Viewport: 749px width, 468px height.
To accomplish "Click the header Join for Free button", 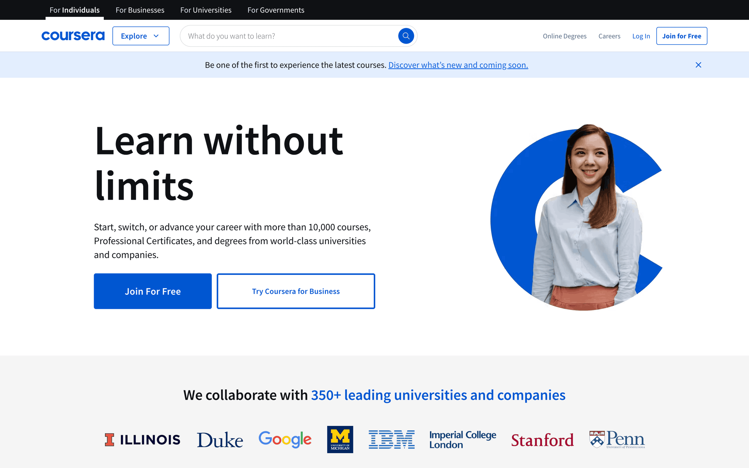I will 682,36.
